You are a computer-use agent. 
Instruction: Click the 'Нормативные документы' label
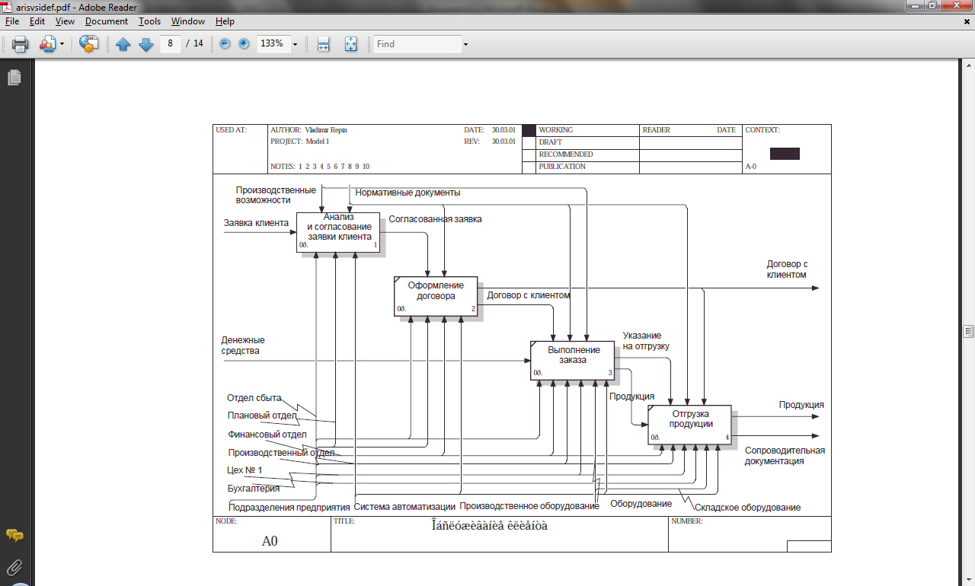408,193
